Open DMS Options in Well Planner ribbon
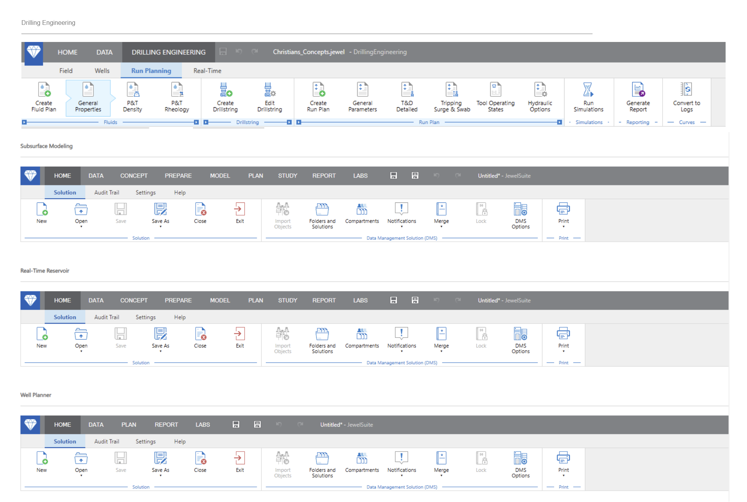Image resolution: width=747 pixels, height=502 pixels. (521, 465)
